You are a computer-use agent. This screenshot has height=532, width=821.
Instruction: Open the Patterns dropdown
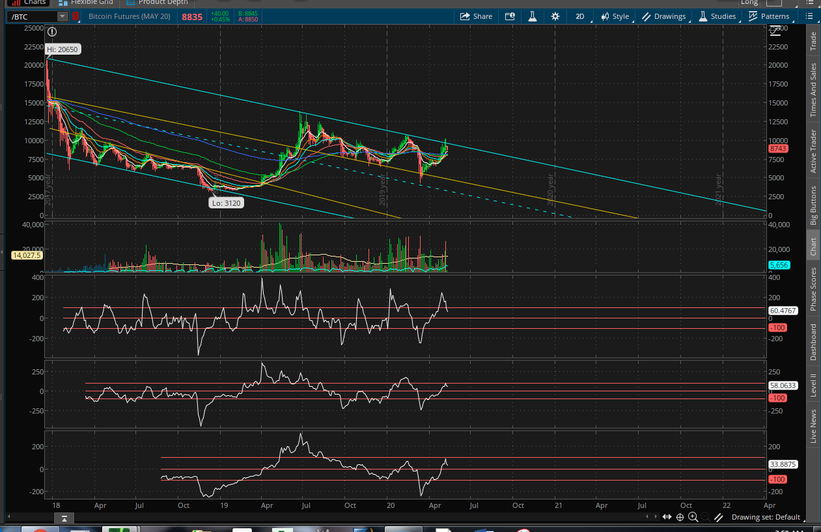(x=769, y=16)
